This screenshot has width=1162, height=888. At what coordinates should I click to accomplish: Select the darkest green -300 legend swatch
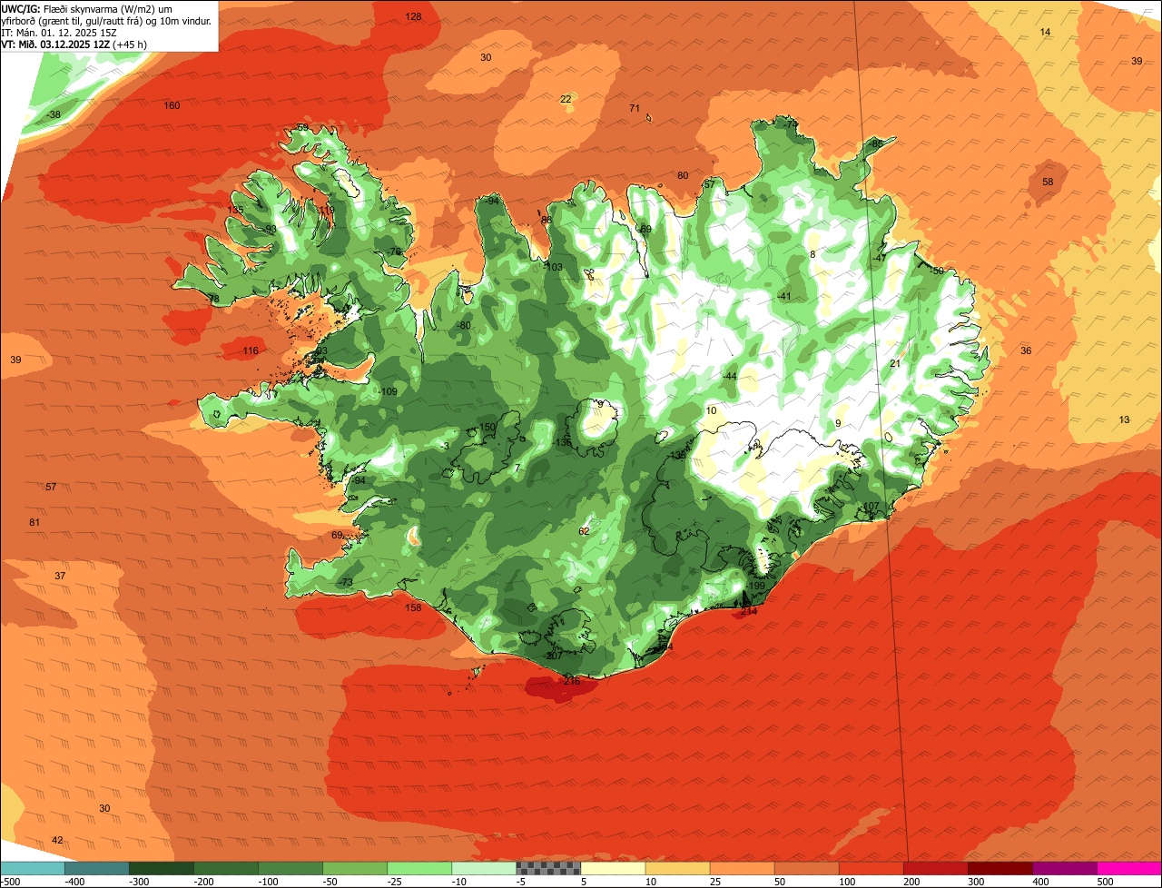tap(161, 869)
